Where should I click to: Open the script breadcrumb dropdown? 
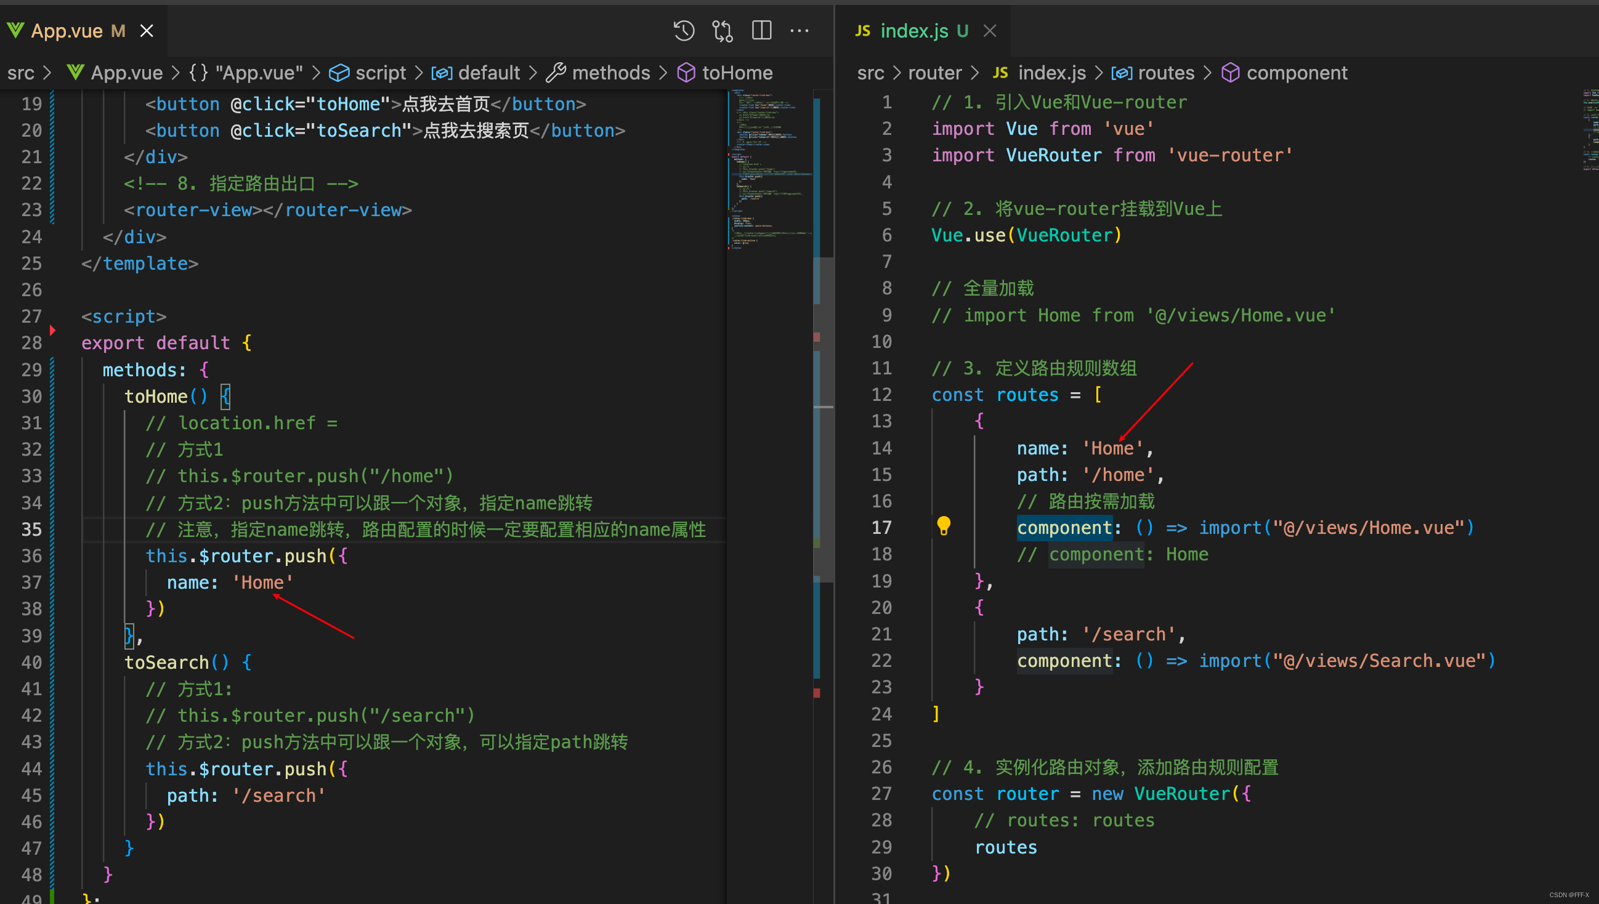pos(380,73)
